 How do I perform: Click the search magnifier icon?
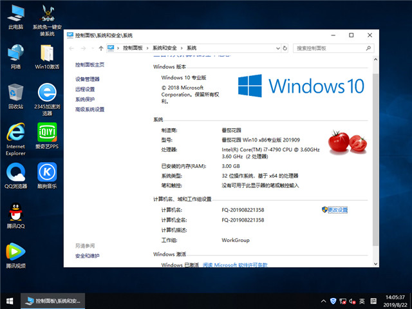[368, 48]
